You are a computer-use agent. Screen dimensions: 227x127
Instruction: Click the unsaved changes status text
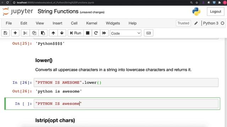click(x=92, y=12)
